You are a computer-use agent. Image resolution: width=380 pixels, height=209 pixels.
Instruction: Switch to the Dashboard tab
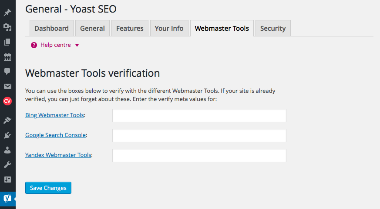tap(51, 28)
